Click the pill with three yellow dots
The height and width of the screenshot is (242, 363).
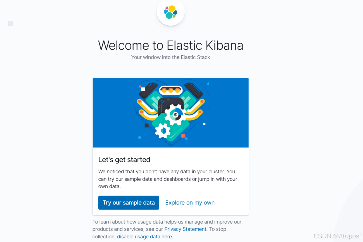(171, 90)
